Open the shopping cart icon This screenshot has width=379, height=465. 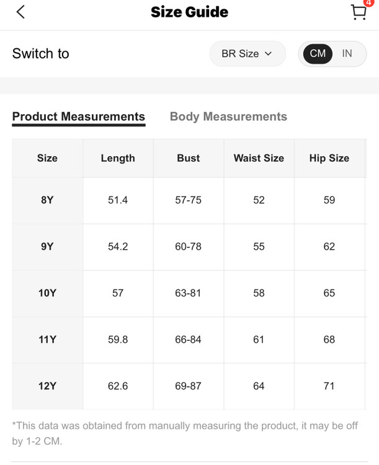[x=358, y=12]
